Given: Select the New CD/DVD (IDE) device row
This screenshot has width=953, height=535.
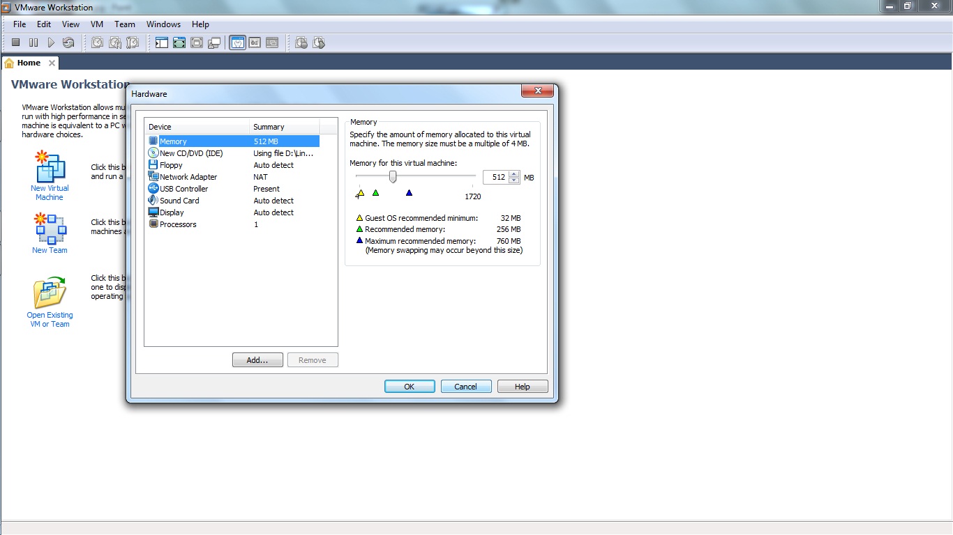Looking at the screenshot, I should click(x=233, y=153).
